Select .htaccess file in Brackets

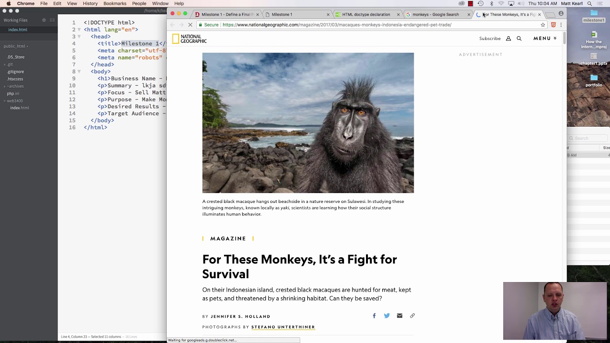coord(15,79)
